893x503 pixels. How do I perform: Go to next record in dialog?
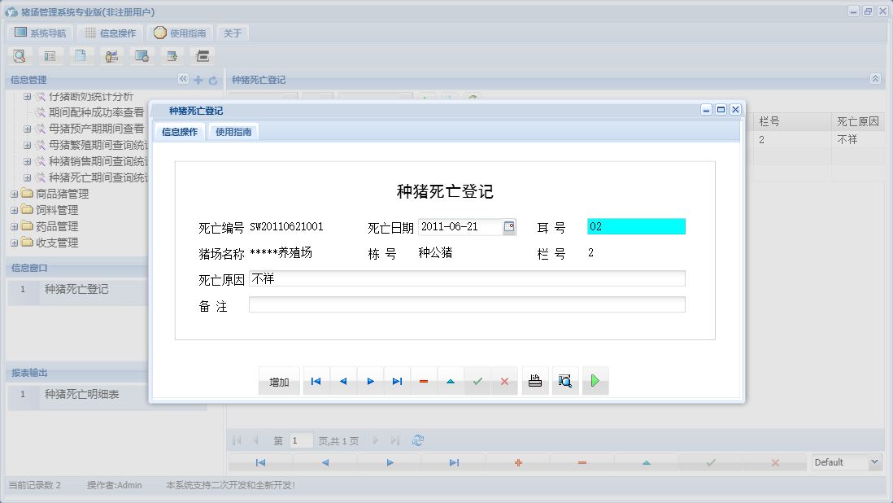(370, 381)
